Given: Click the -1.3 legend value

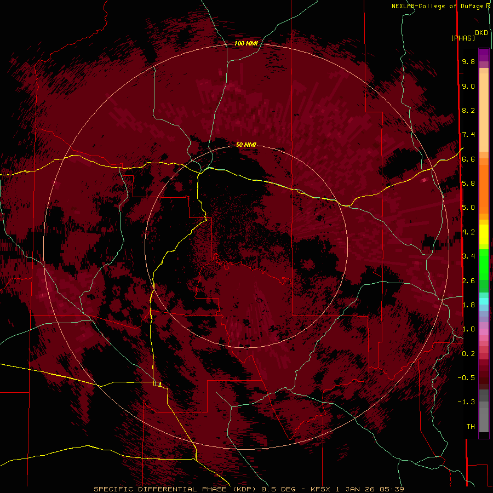Looking at the screenshot, I should pos(466,402).
